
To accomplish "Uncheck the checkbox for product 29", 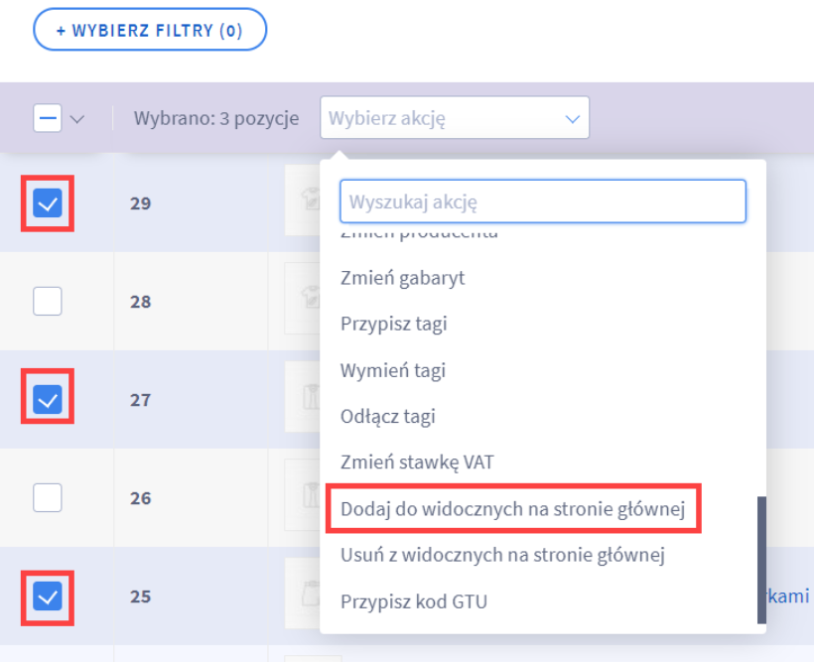I will coord(48,203).
